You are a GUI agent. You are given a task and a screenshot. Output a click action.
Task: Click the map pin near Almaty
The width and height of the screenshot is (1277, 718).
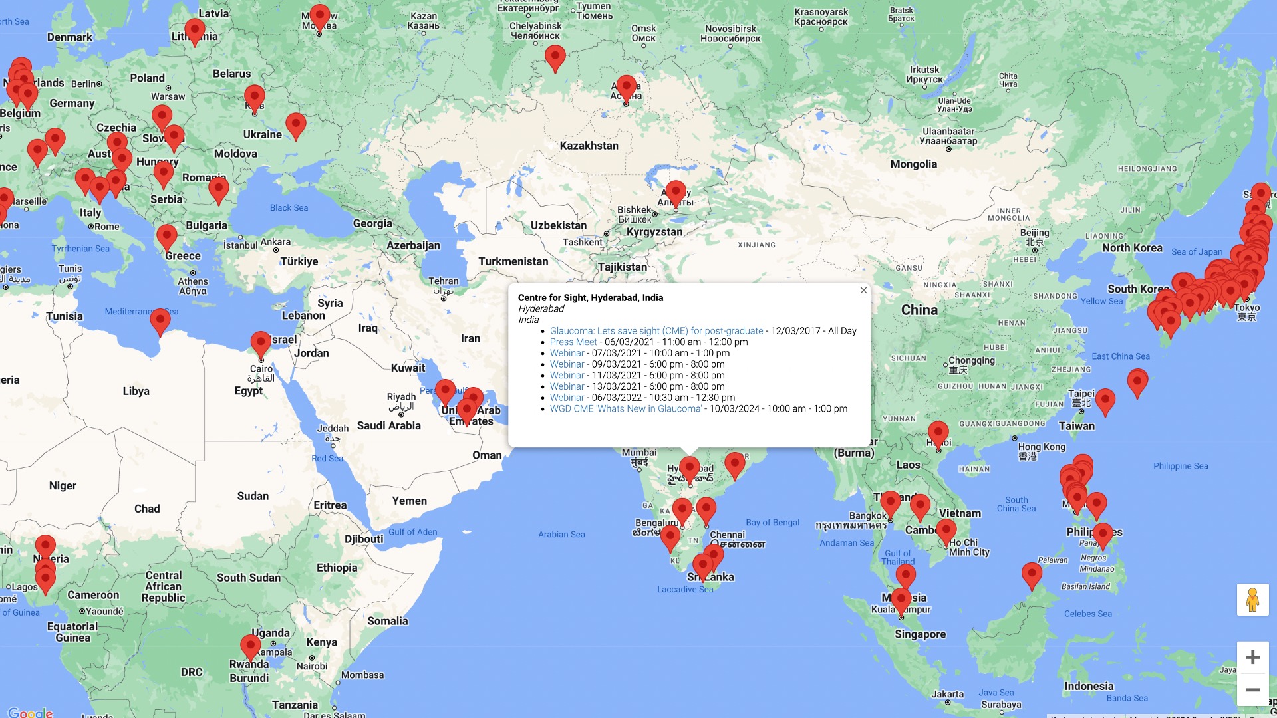coord(676,193)
